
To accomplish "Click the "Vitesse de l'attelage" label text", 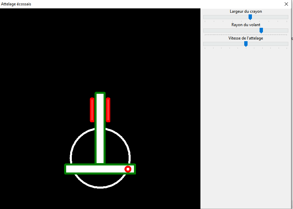I will click(246, 38).
